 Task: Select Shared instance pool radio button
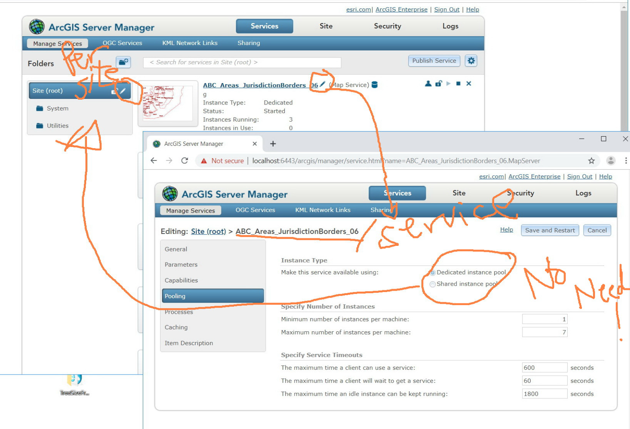coord(433,284)
